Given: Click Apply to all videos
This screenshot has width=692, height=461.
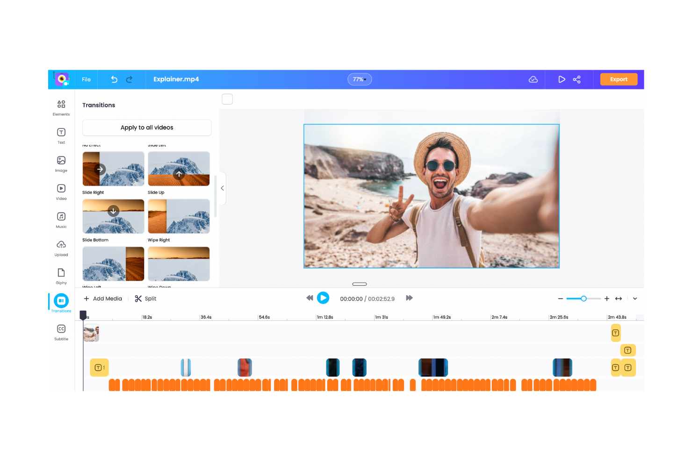Looking at the screenshot, I should [146, 127].
